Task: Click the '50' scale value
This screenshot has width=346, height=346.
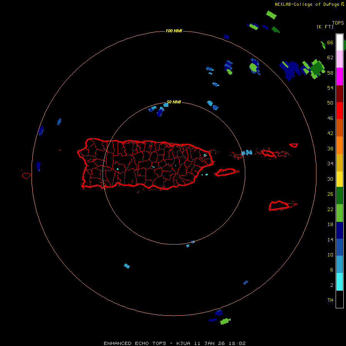Action: [330, 103]
